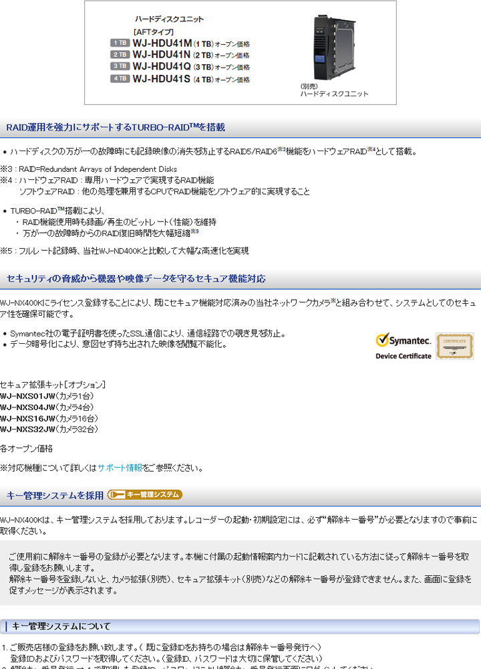
Task: Click the ※3 RAID=Redundant Arrays footnote
Action: click(x=89, y=169)
